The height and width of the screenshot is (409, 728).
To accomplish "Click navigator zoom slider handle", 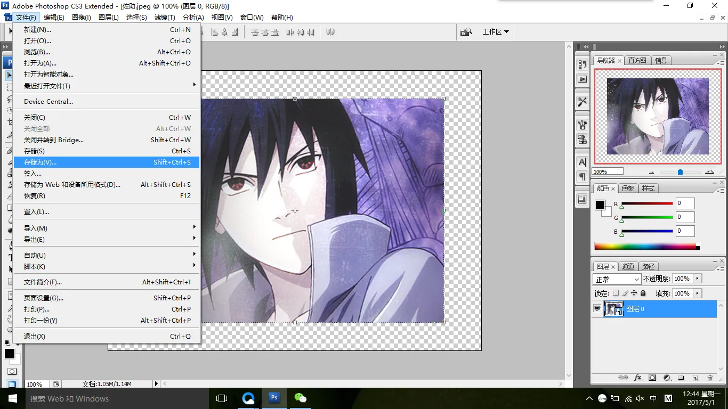I will click(x=680, y=172).
